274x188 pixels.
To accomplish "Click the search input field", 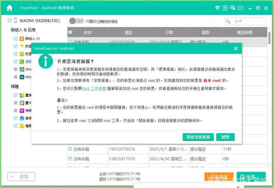I will click(245, 21).
